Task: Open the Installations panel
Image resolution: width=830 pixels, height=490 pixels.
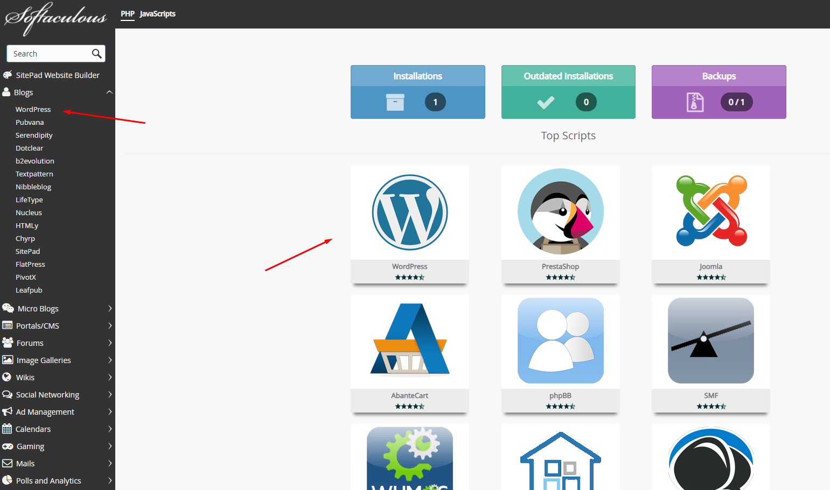Action: tap(417, 92)
